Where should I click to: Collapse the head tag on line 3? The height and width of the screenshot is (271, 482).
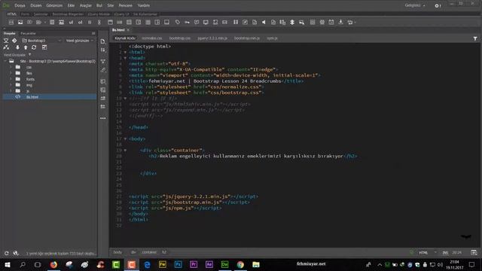coord(125,58)
